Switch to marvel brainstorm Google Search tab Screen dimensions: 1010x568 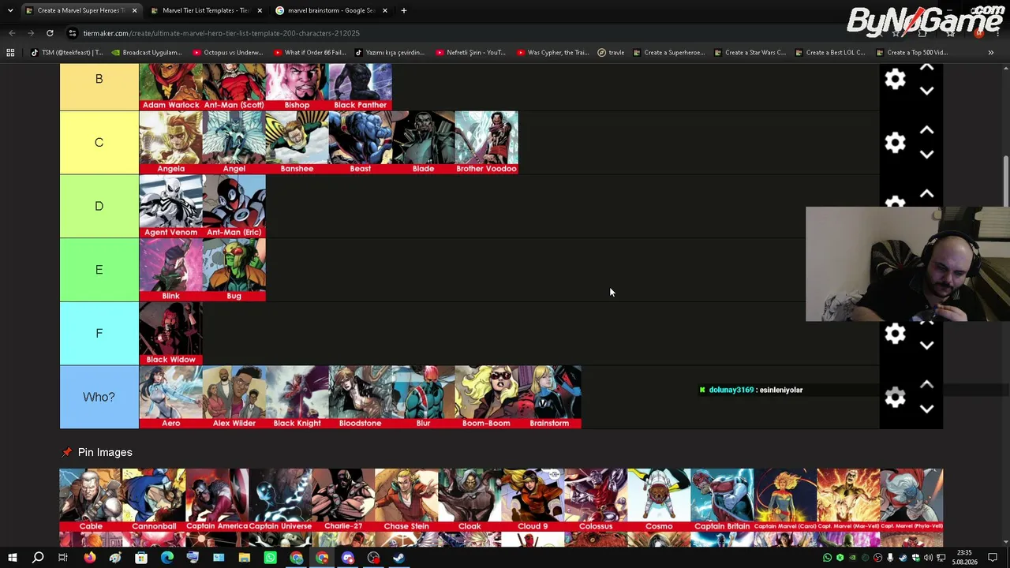tap(331, 10)
